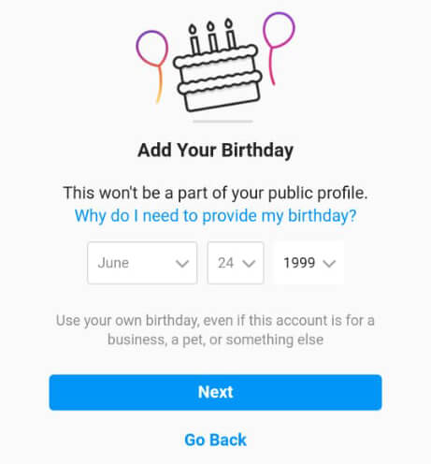Open 'Why do I need to provide my birthday?' link
Viewport: 431px width, 464px height.
click(x=215, y=215)
